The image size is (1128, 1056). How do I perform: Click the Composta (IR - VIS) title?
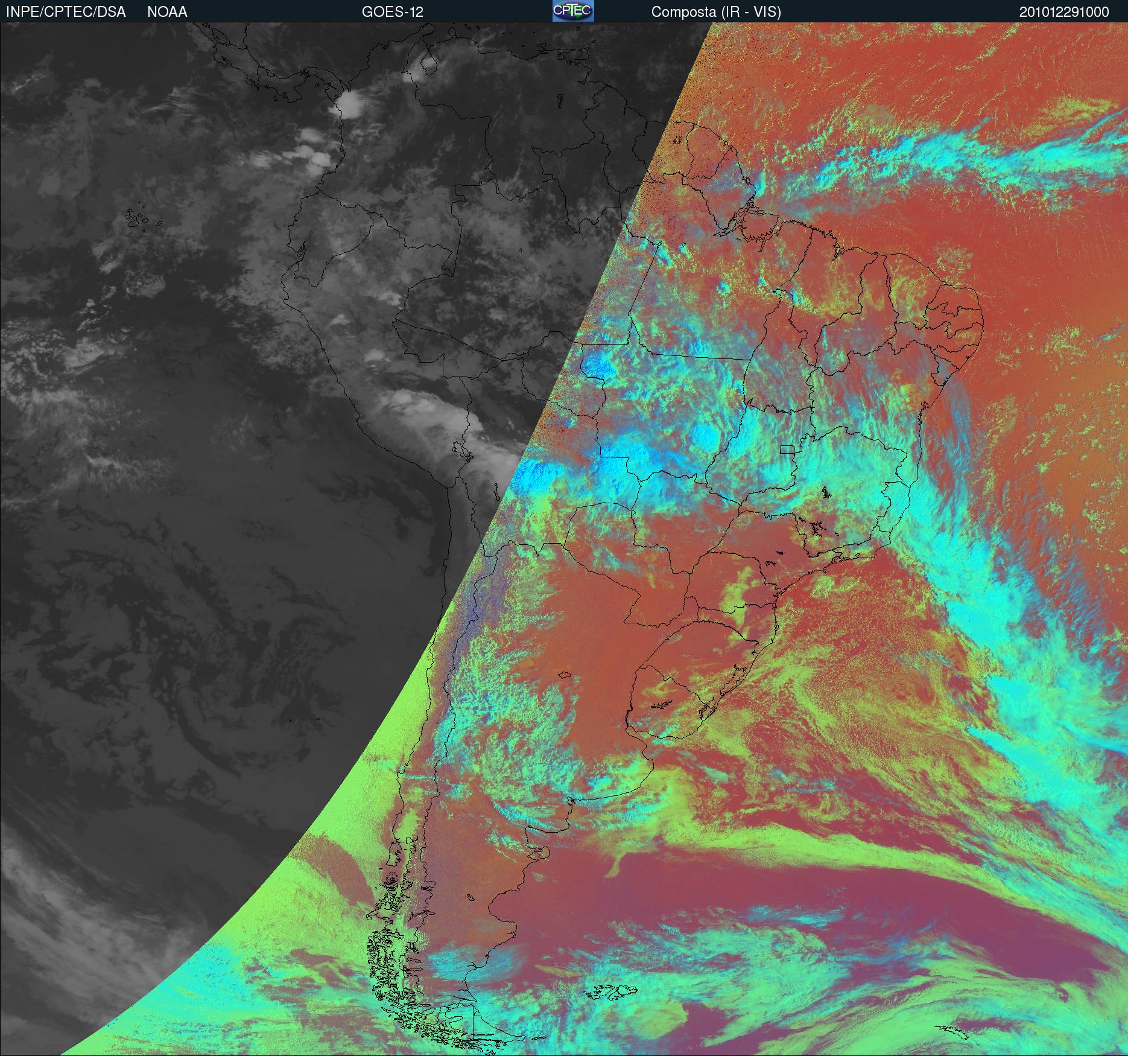[716, 12]
